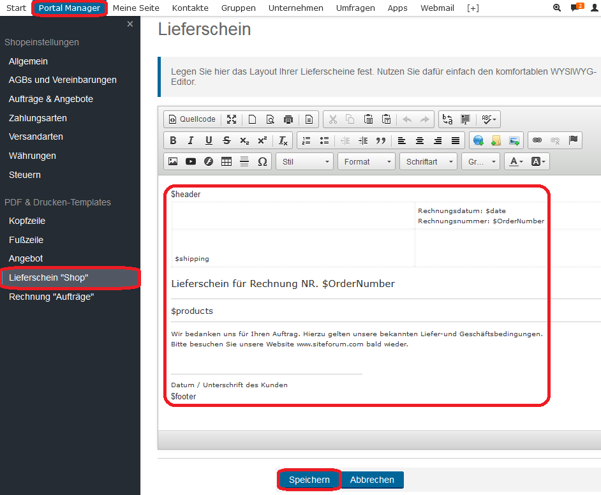The width and height of the screenshot is (601, 495).
Task: Click the yellow document insert icon
Action: 496,140
